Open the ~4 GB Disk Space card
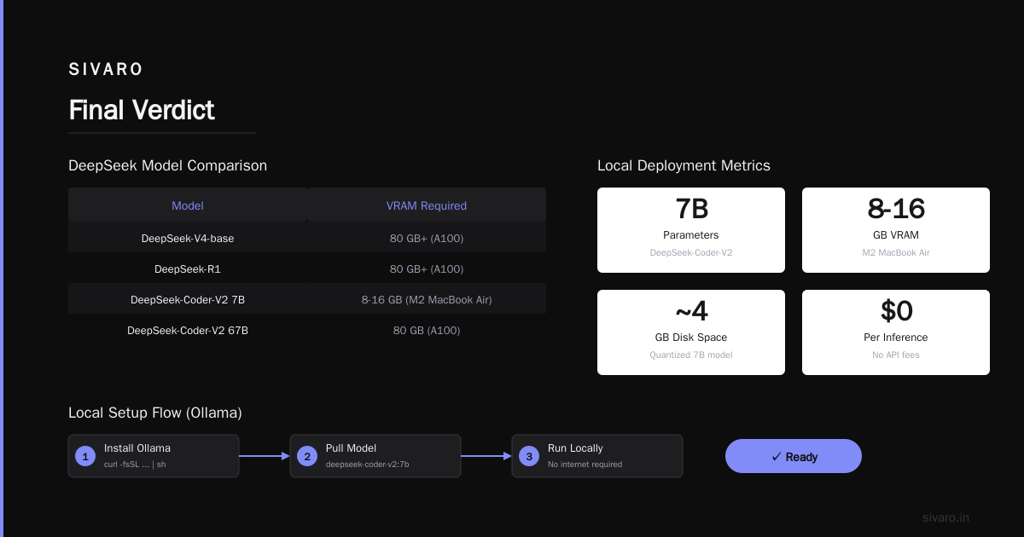Image resolution: width=1024 pixels, height=537 pixels. tap(691, 332)
